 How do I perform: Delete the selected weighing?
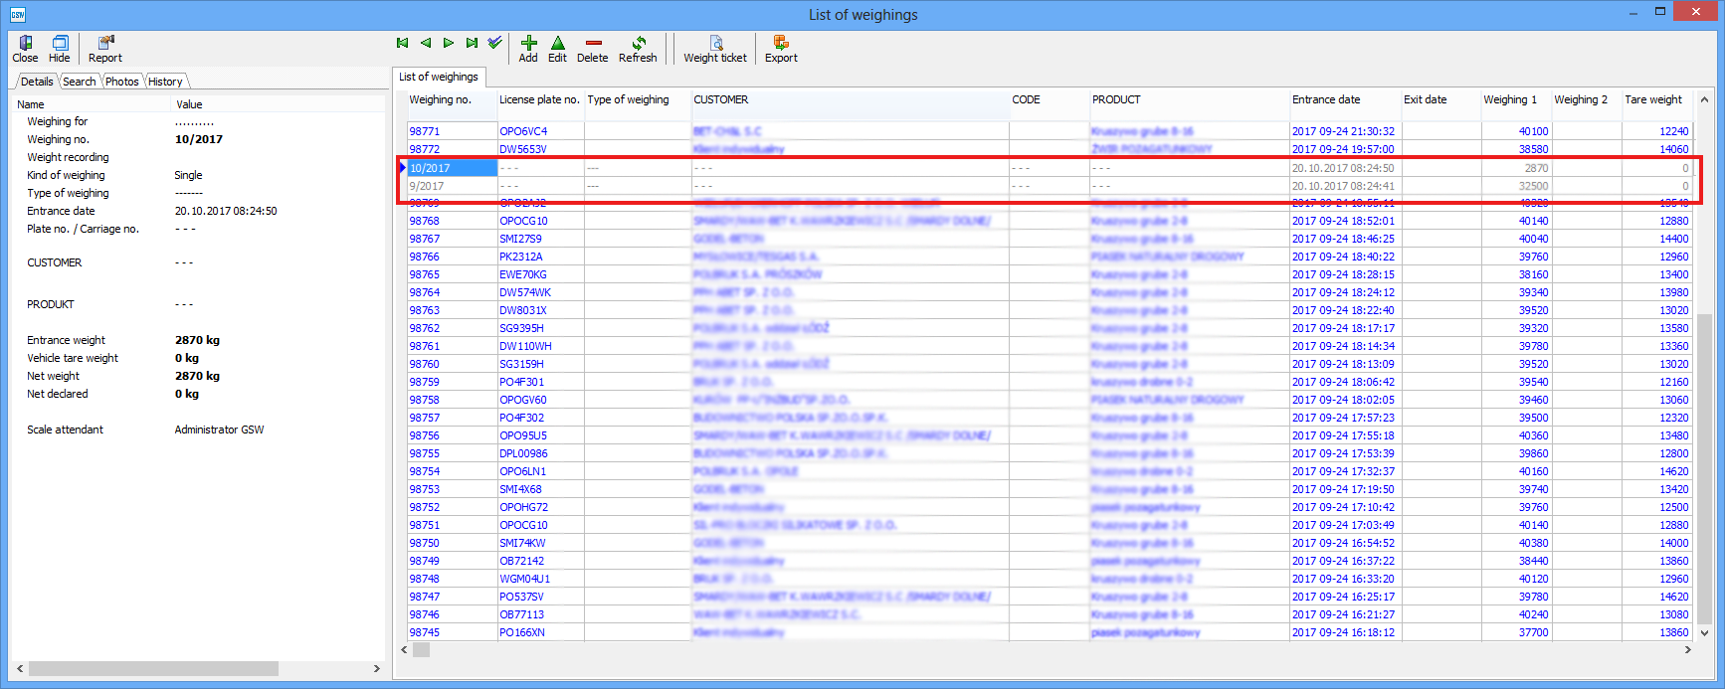[x=593, y=49]
